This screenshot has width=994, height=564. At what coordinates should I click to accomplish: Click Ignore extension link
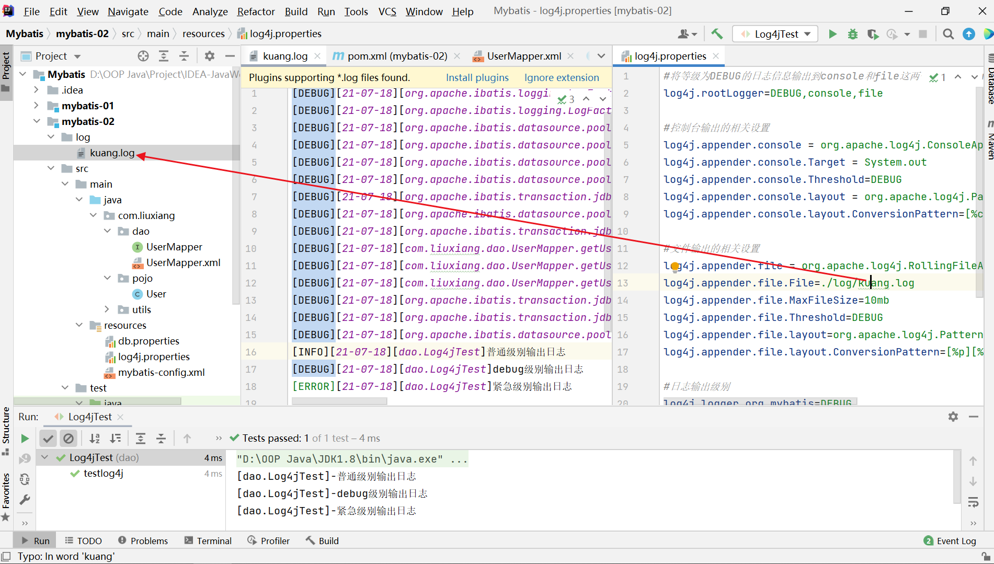point(562,77)
